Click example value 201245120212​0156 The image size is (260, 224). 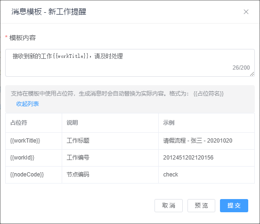point(188,158)
